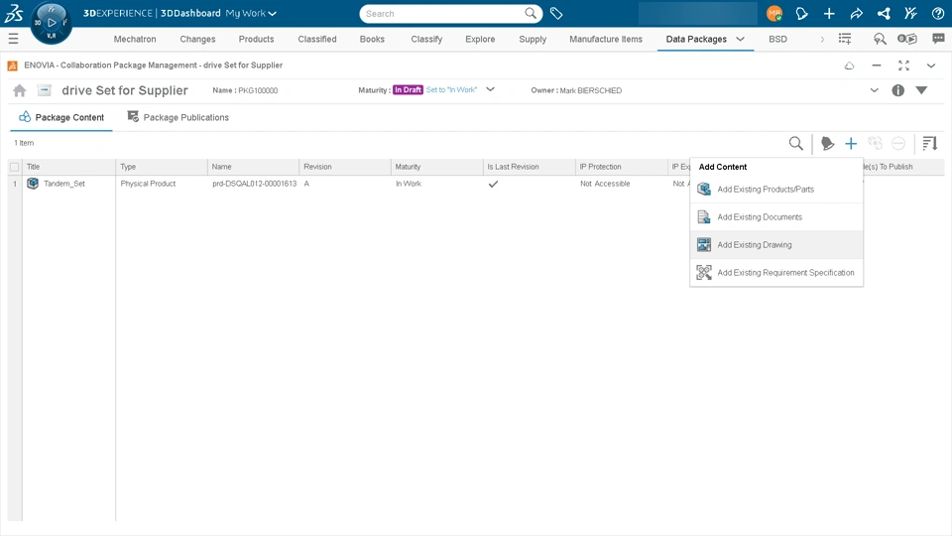Open the Books tab
This screenshot has height=536, width=952.
pyautogui.click(x=372, y=39)
